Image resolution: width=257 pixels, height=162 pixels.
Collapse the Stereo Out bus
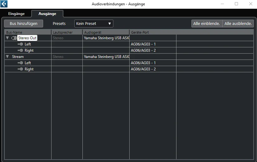pos(7,38)
